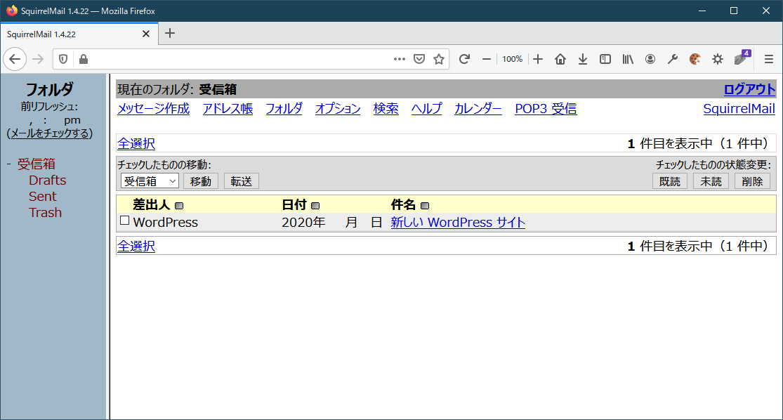
Task: Open the フォルダ link in the navigation menu
Action: [284, 109]
